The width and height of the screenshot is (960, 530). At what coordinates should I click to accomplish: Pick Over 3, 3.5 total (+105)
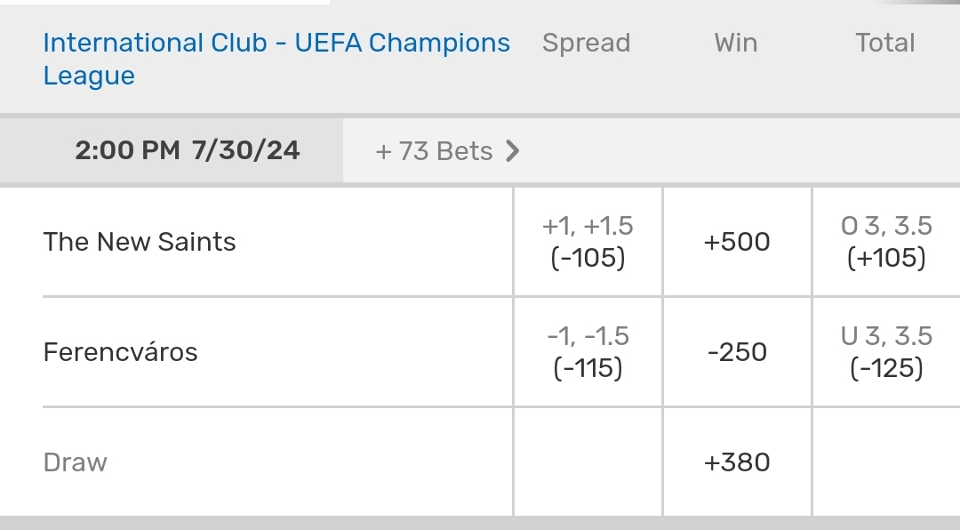click(886, 242)
